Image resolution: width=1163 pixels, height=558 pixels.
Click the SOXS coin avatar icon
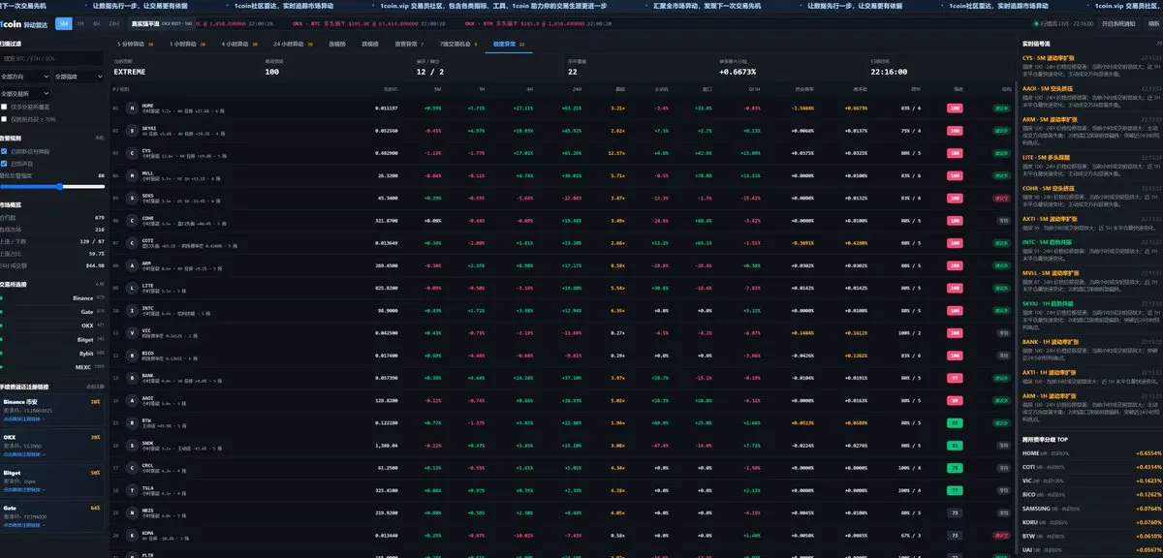tap(132, 197)
